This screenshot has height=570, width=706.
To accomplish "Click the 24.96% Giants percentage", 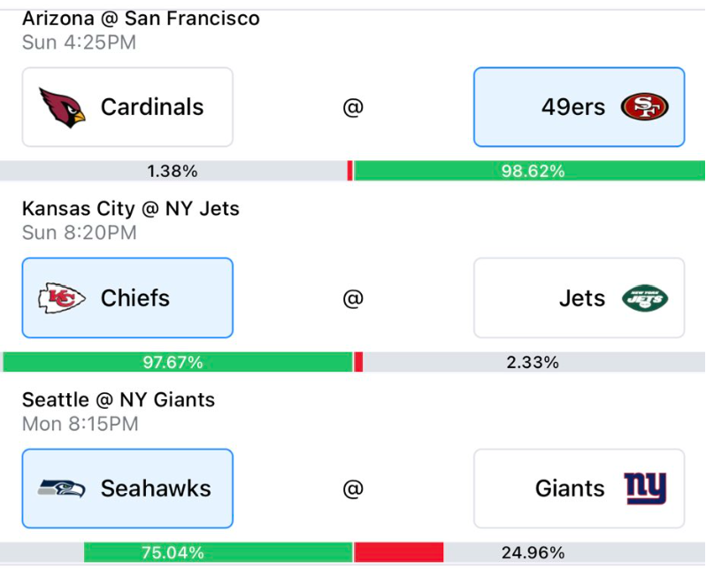I will click(x=533, y=553).
